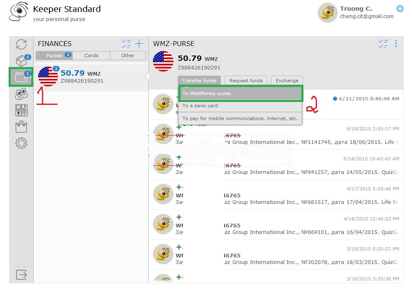Image resolution: width=412 pixels, height=301 pixels.
Task: Choose To pay for mobile communications option
Action: click(240, 118)
